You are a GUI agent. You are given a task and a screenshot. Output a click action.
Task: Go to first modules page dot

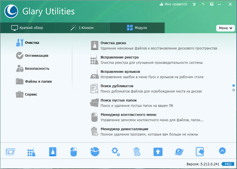click(234, 85)
